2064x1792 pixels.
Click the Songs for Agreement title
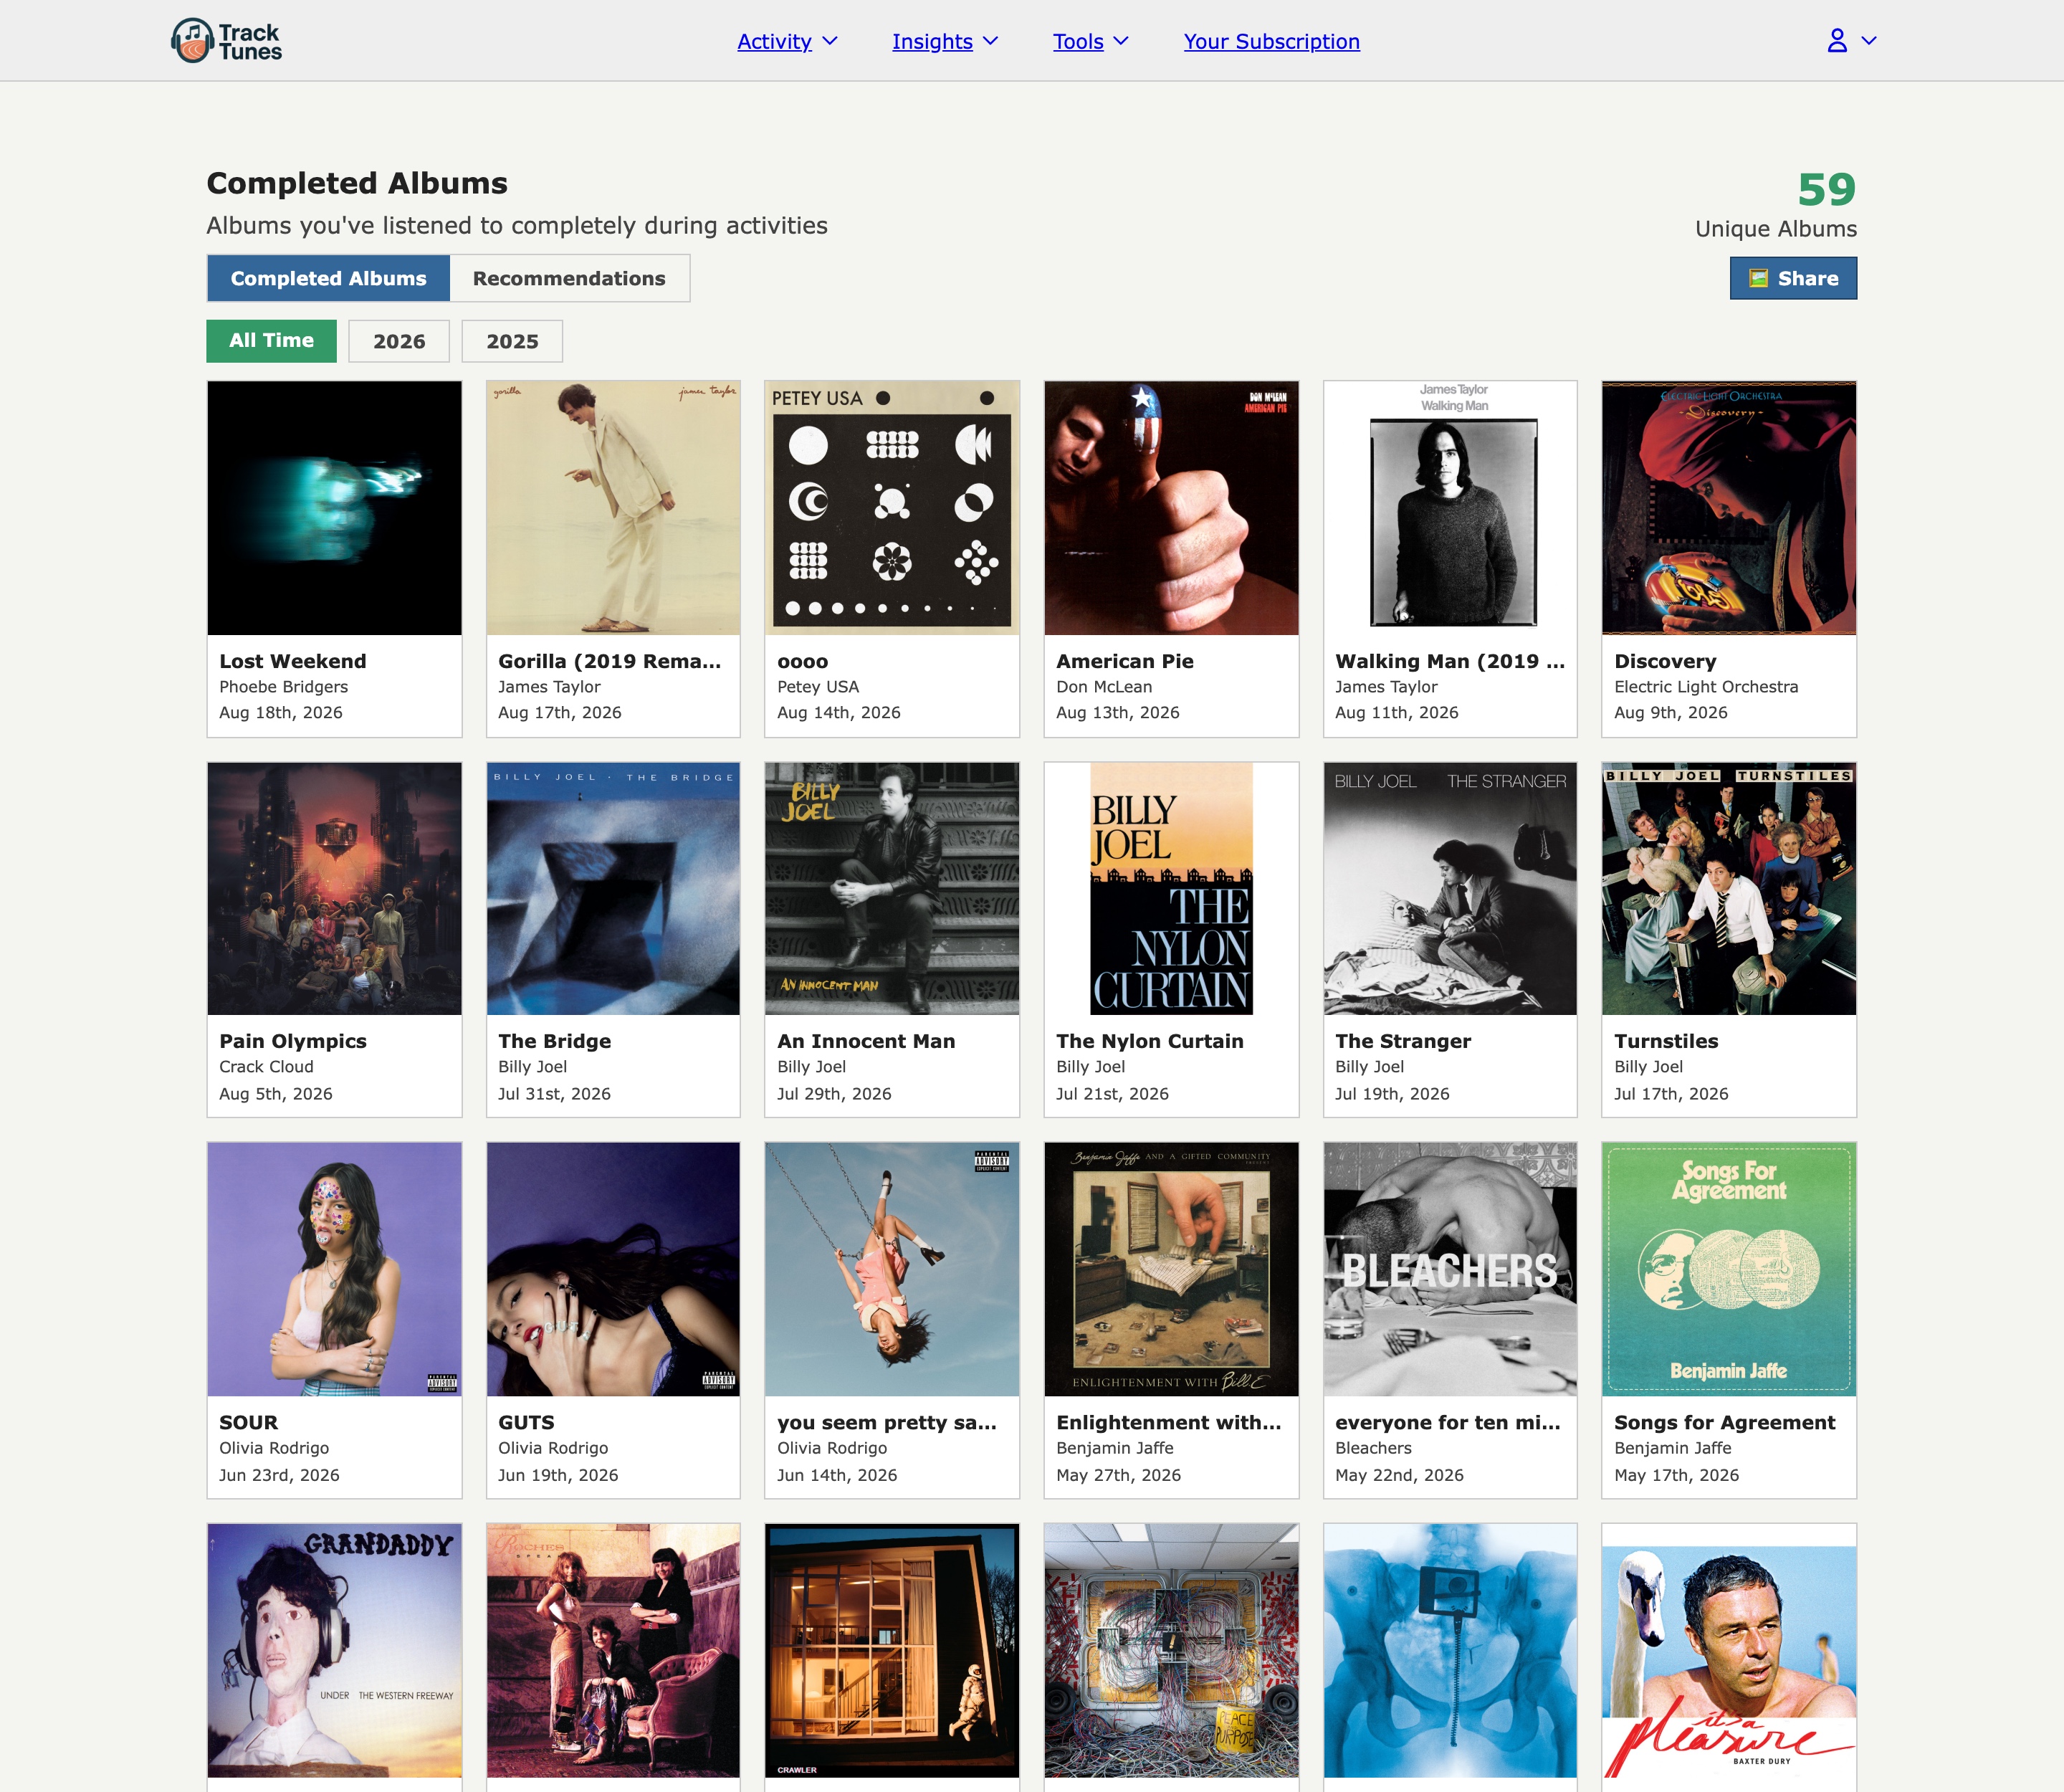tap(1725, 1422)
